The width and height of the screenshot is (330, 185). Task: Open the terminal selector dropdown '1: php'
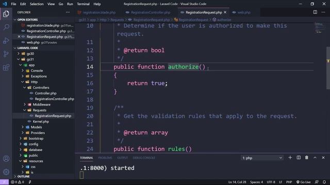tap(262, 158)
